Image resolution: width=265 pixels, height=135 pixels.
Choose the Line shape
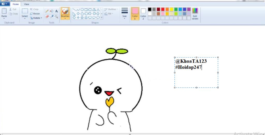click(74, 10)
